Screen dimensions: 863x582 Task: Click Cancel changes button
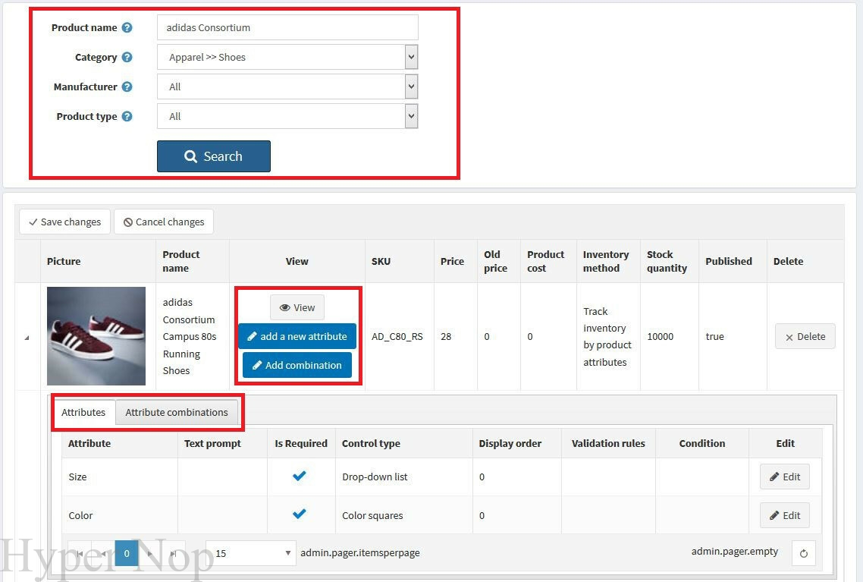click(164, 222)
